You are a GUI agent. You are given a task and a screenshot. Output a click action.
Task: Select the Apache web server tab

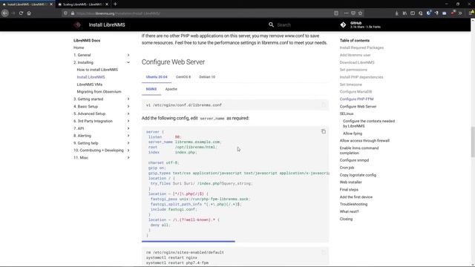point(171,89)
